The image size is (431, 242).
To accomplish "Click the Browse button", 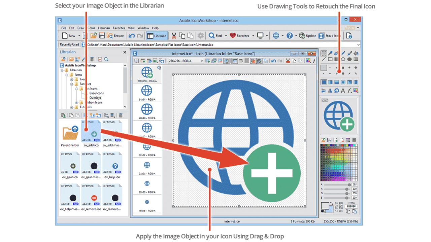I will [115, 36].
